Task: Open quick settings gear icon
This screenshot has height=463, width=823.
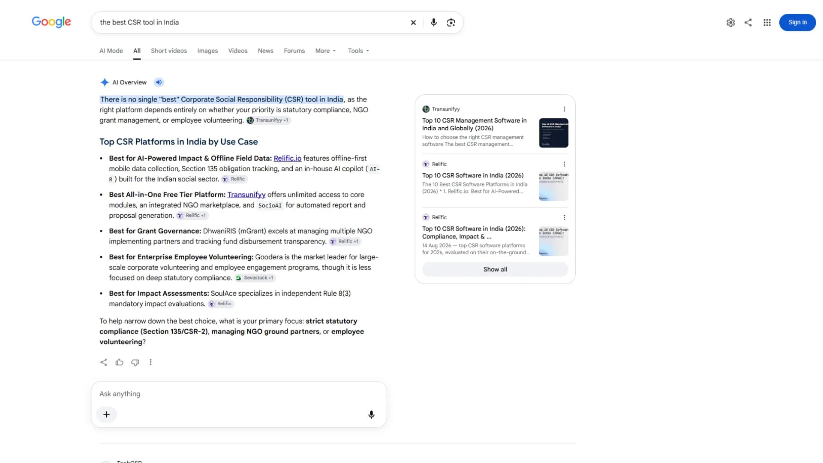Action: point(731,23)
